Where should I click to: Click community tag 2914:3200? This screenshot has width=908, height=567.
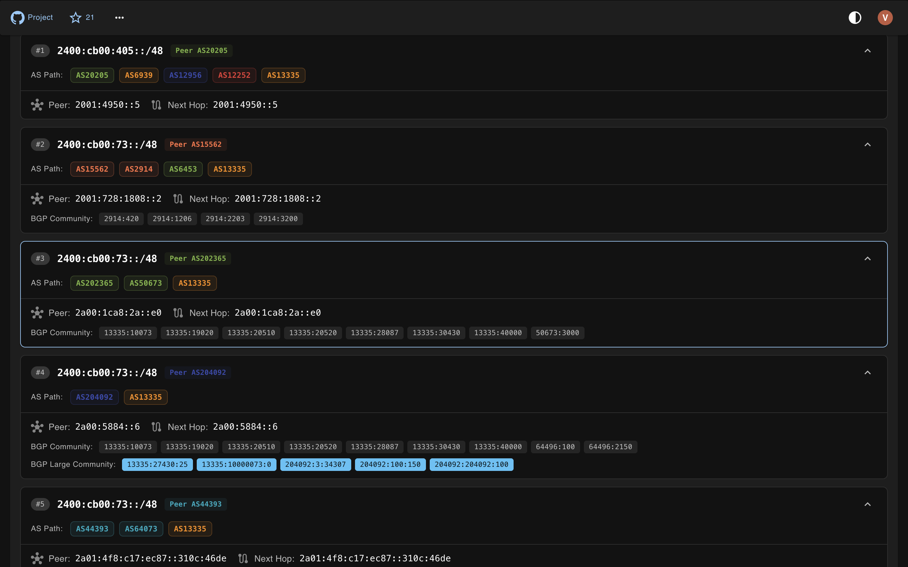[278, 219]
